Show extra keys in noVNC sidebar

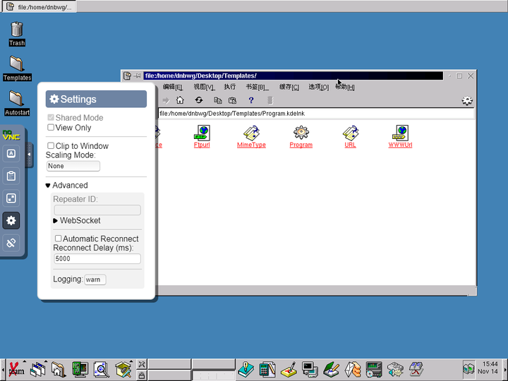click(11, 154)
